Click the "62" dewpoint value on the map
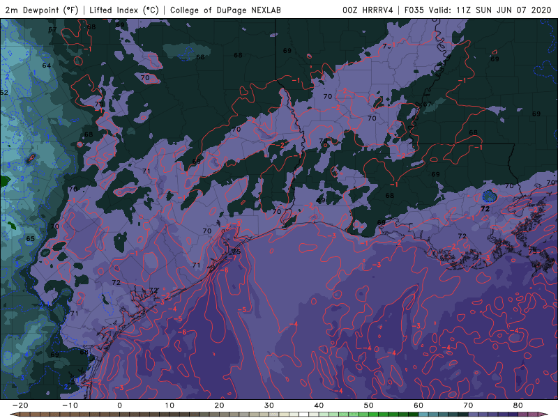This screenshot has width=558, height=418. (4, 93)
